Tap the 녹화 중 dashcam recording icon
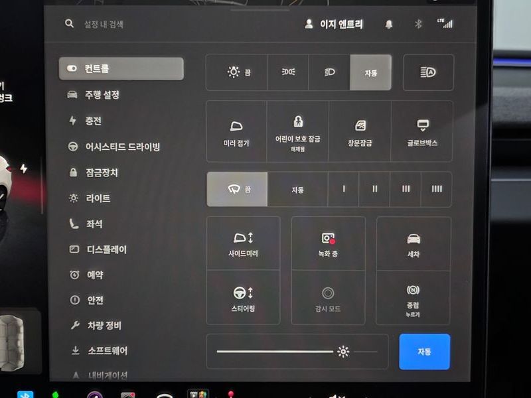The width and height of the screenshot is (531, 398). coord(328,243)
